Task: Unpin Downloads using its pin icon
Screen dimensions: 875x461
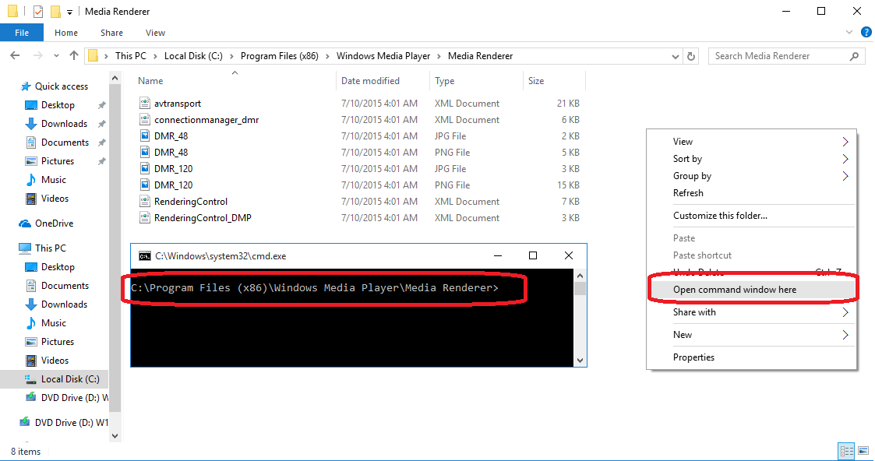Action: (x=101, y=124)
